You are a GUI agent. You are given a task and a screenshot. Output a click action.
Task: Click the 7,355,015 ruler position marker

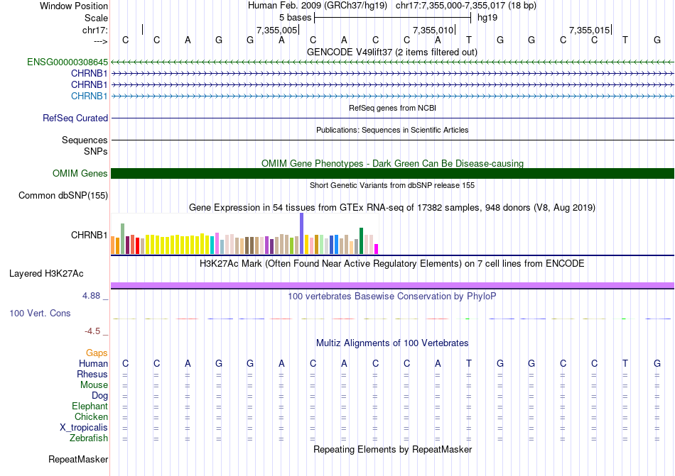[589, 30]
